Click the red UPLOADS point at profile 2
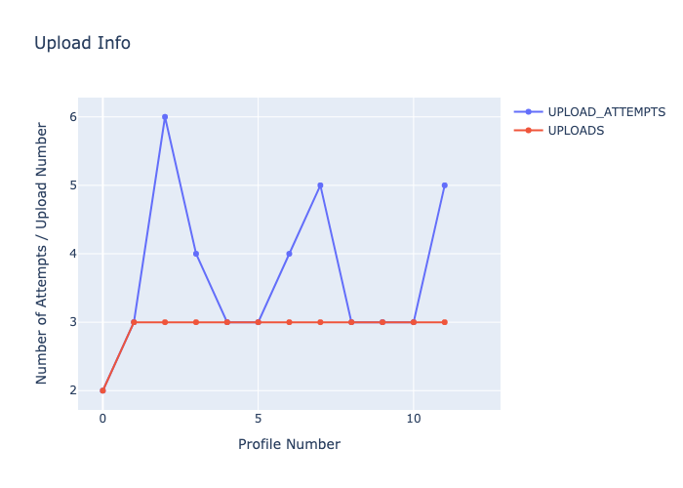The width and height of the screenshot is (683, 488). pyautogui.click(x=165, y=322)
